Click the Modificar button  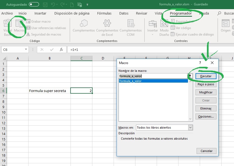[x=206, y=92]
